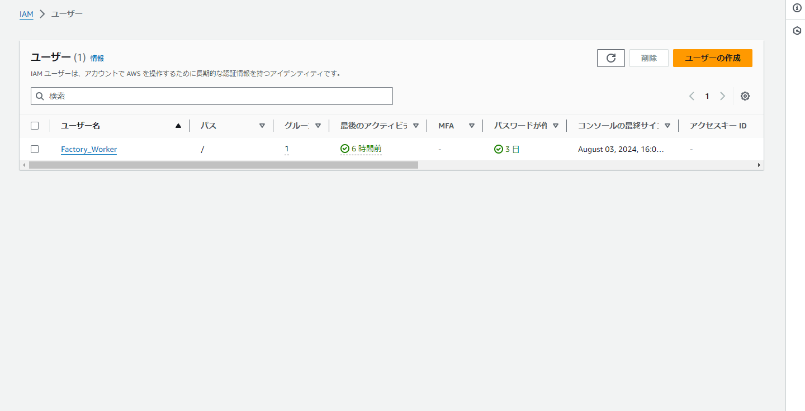The height and width of the screenshot is (411, 805).
Task: Click the 6 時間前 activity cell
Action: (x=361, y=149)
